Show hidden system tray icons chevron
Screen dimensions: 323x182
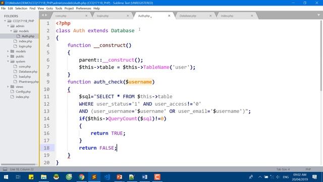coord(260,177)
